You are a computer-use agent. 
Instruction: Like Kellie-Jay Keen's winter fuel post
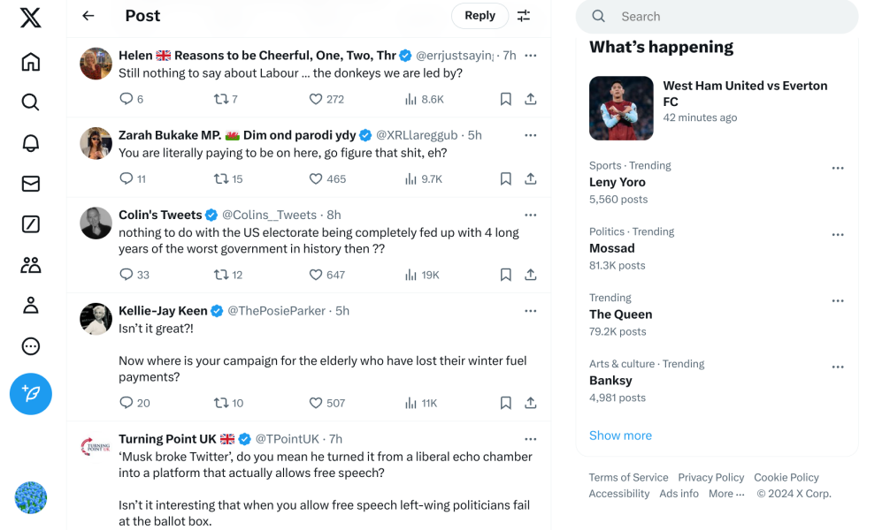tap(315, 403)
